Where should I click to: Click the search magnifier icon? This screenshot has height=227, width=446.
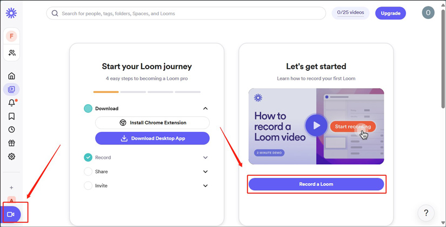[55, 14]
